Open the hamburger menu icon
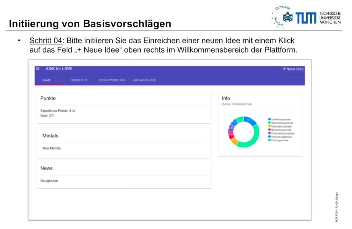The image size is (352, 229). [38, 69]
